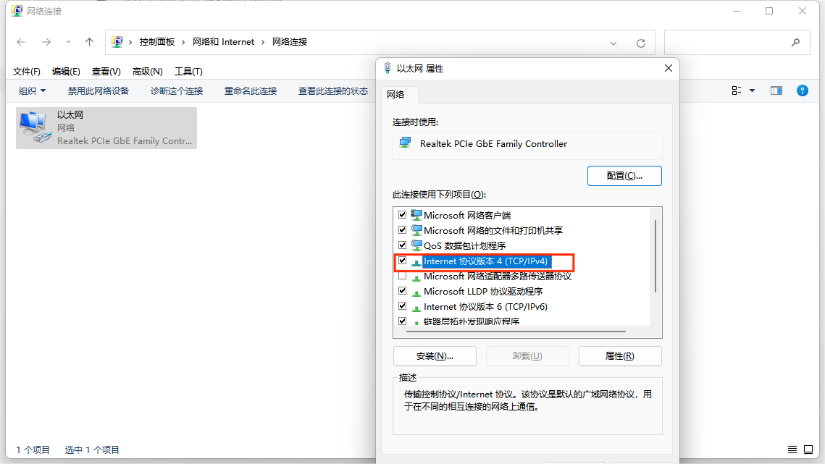
Task: Open the 文件(F) menu
Action: tap(27, 71)
